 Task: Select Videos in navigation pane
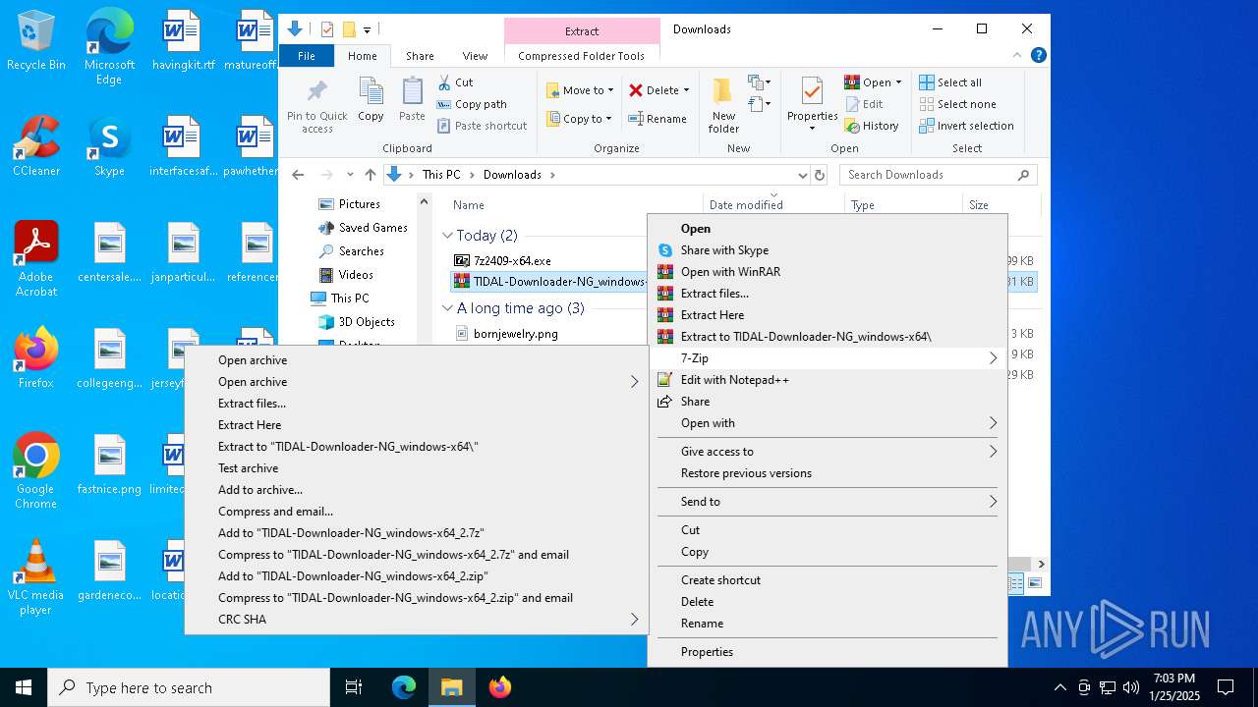356,275
